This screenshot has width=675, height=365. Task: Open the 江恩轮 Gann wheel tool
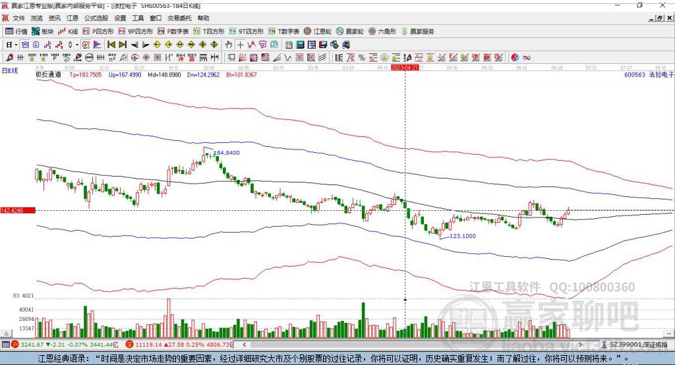(x=318, y=32)
